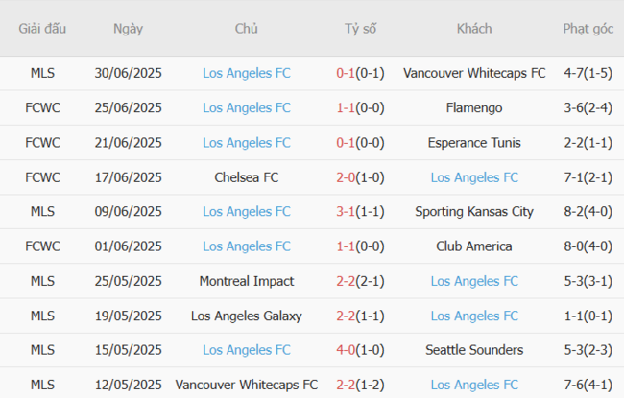Click the 3-1(1-1) score vs Sporting Kansas City
The image size is (624, 398).
[x=361, y=211]
